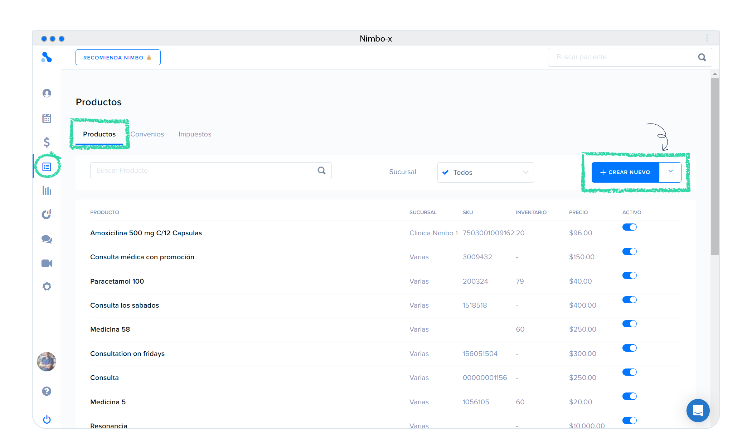Disable the Amoxicilina 500 mg active toggle

tap(629, 227)
